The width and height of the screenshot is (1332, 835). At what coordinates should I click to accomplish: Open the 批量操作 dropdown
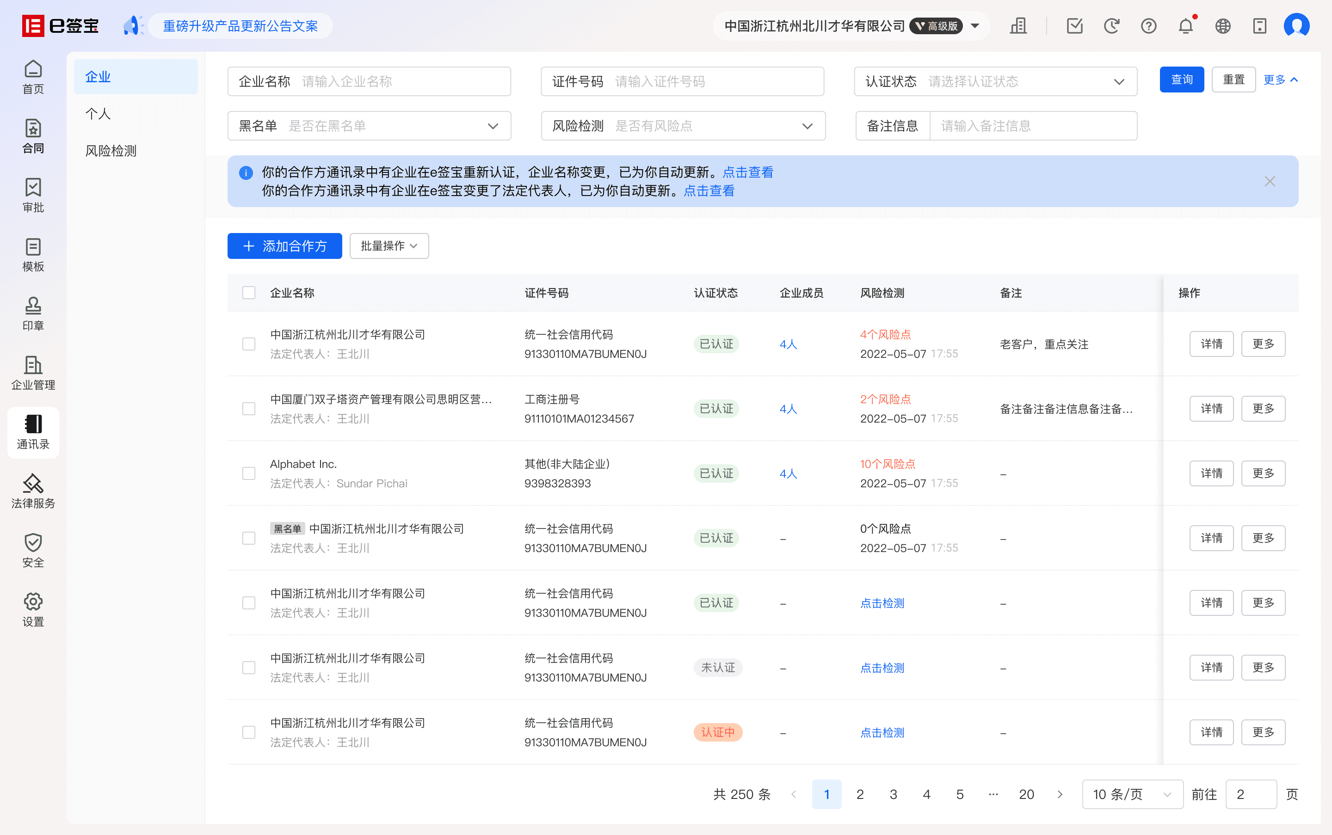coord(389,246)
